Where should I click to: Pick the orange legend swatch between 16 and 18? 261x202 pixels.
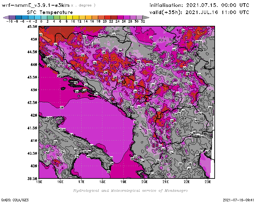[x=95, y=17]
